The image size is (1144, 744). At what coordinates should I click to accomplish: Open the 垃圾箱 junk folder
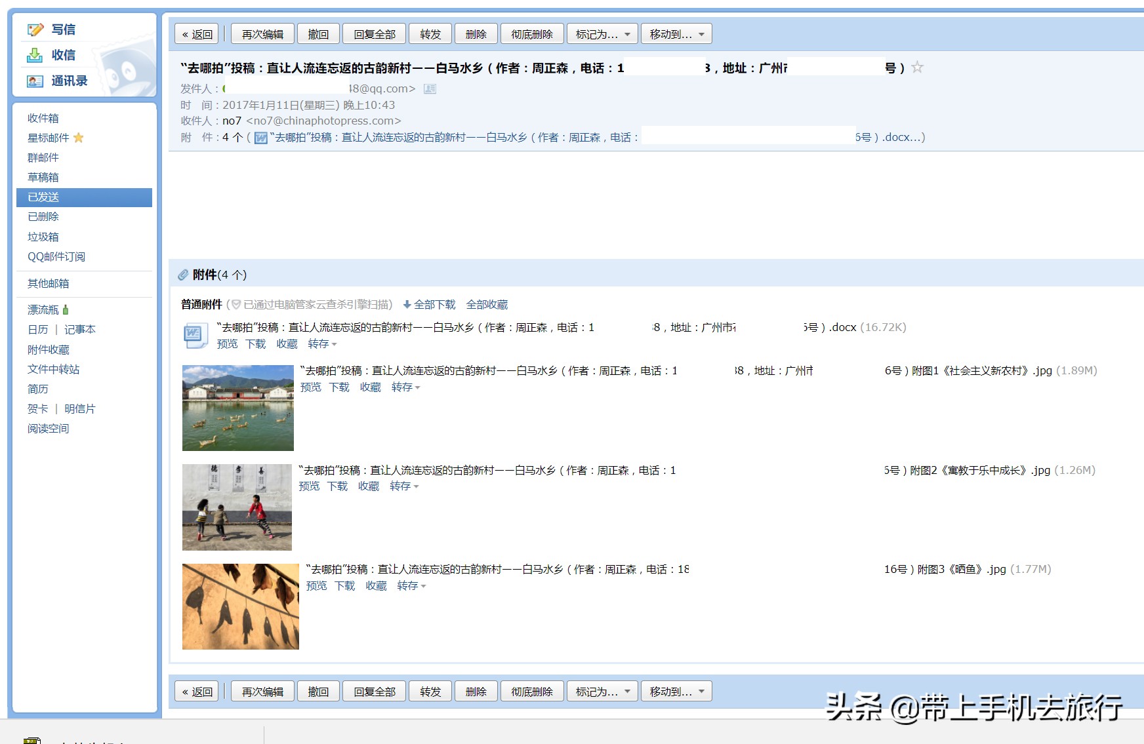[43, 237]
